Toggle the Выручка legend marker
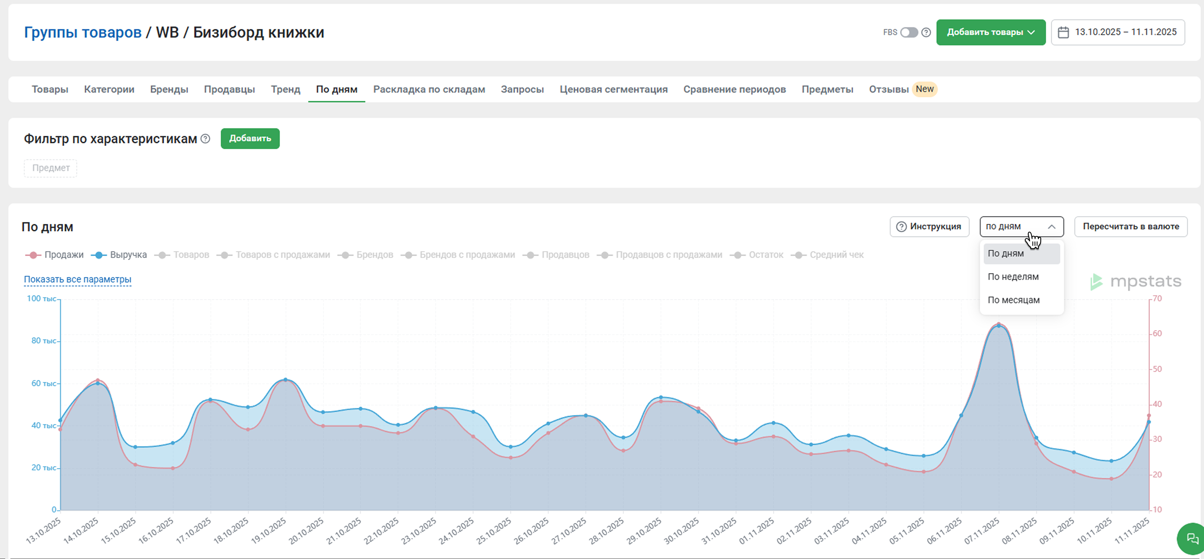This screenshot has width=1204, height=559. [99, 255]
